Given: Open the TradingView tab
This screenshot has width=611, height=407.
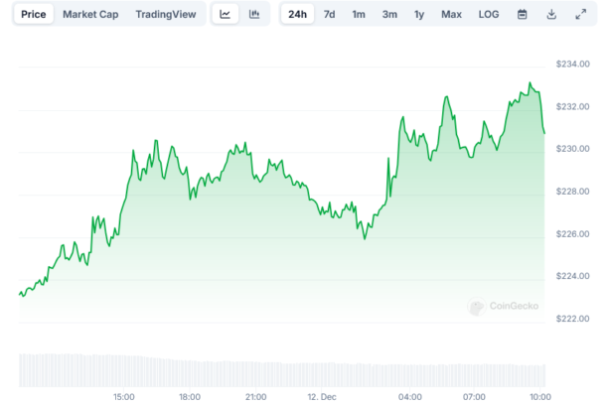Looking at the screenshot, I should pyautogui.click(x=165, y=15).
